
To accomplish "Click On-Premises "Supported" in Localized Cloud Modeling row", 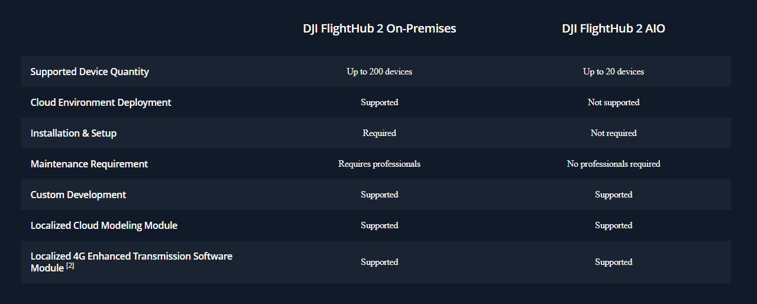I will coord(379,225).
